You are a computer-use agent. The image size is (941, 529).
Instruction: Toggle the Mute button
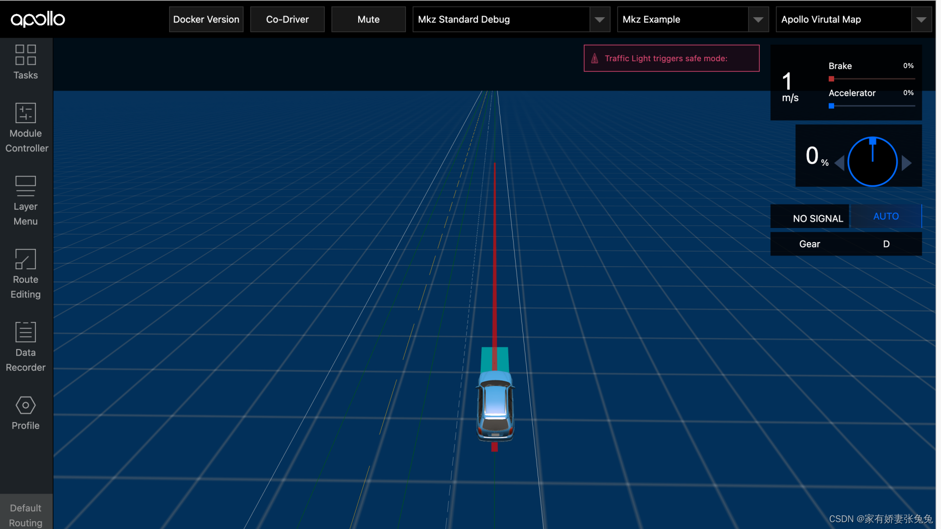(x=369, y=20)
